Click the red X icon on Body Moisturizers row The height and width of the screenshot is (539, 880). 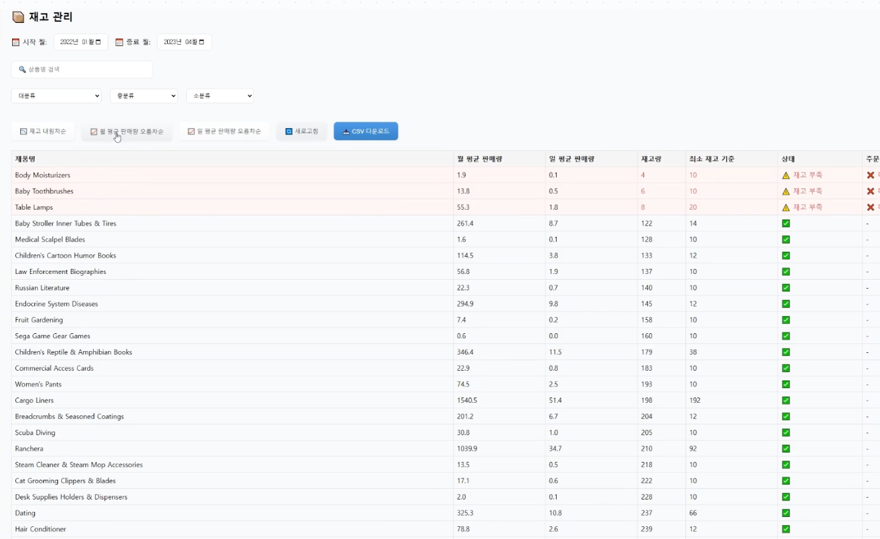870,175
